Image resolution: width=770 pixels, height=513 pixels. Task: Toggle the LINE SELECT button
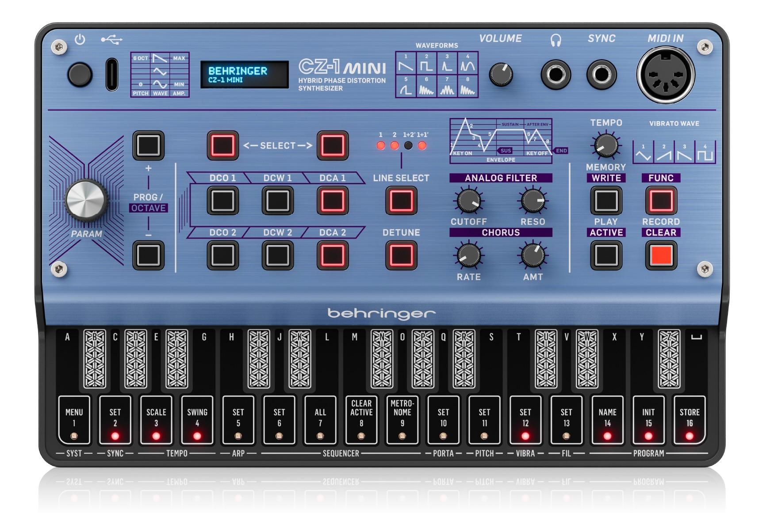point(401,201)
